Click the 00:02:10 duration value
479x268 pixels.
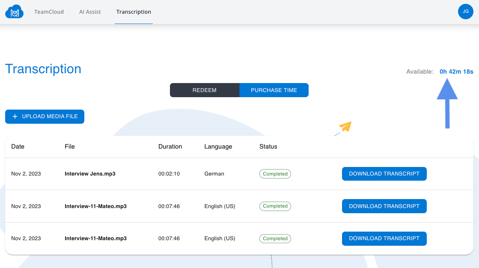pos(169,173)
